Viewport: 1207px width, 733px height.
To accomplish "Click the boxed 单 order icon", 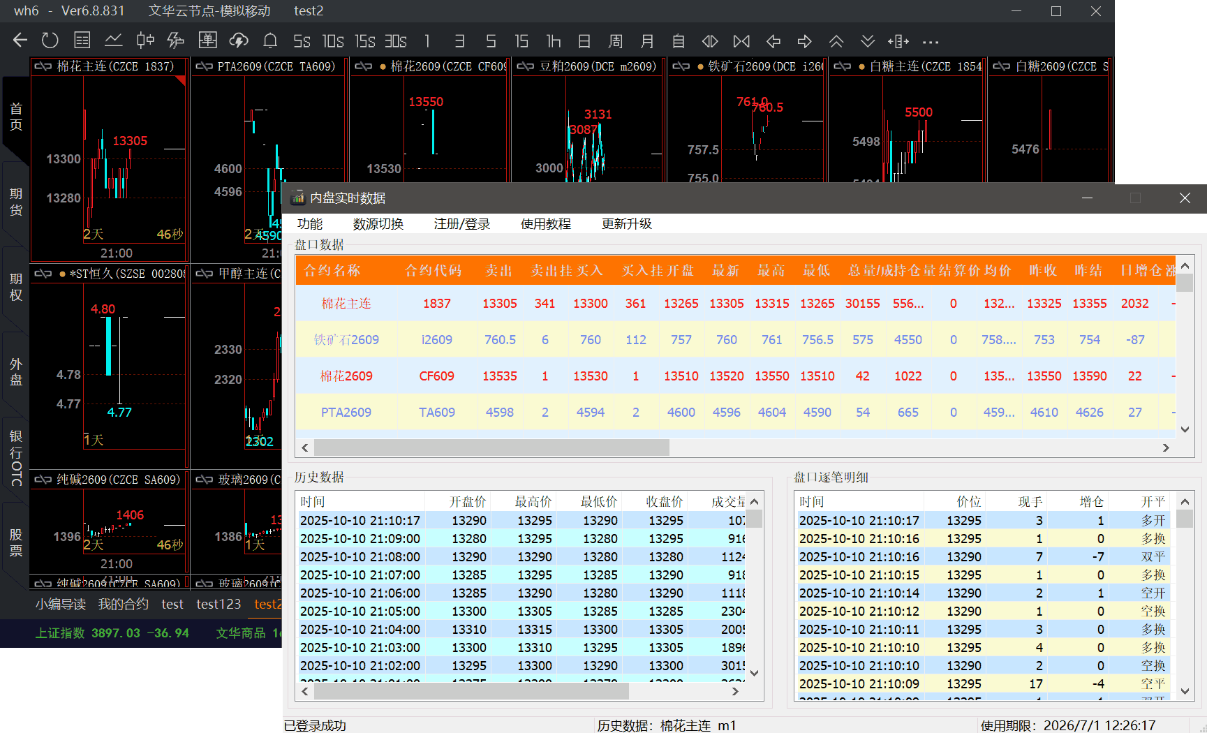I will click(x=207, y=40).
